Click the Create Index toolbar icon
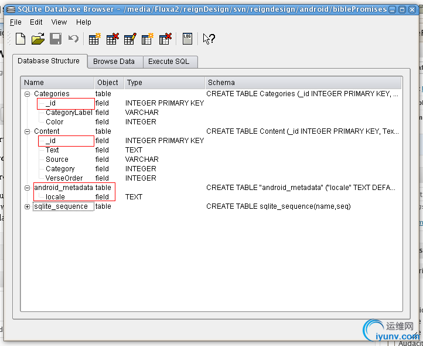423x346 pixels. 148,39
